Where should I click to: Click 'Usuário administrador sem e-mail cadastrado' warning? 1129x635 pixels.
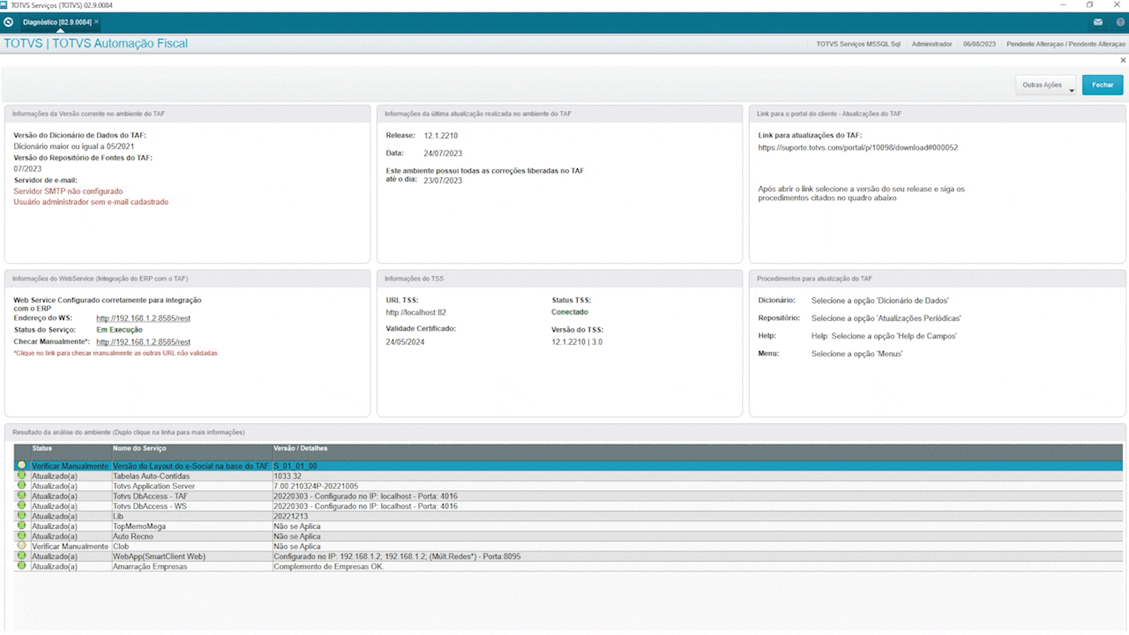[91, 202]
